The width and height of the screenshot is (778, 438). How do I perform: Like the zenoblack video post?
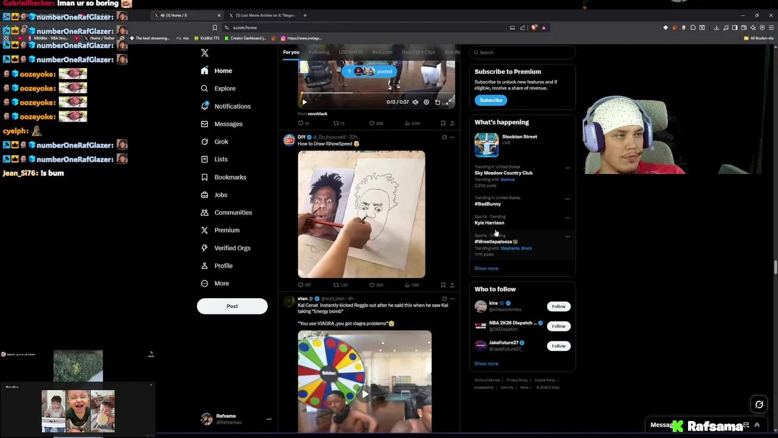click(x=376, y=123)
